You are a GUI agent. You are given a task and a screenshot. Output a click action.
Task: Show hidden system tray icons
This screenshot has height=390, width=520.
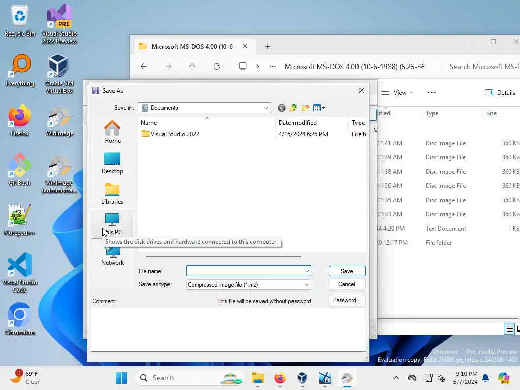pos(396,378)
